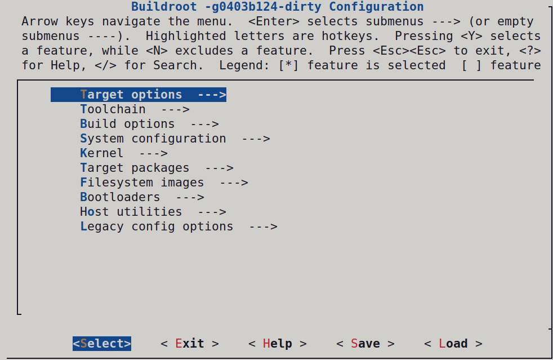553x360 pixels.
Task: Click the Save button
Action: 365,344
